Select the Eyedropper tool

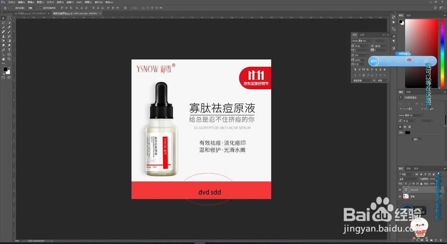(9, 27)
